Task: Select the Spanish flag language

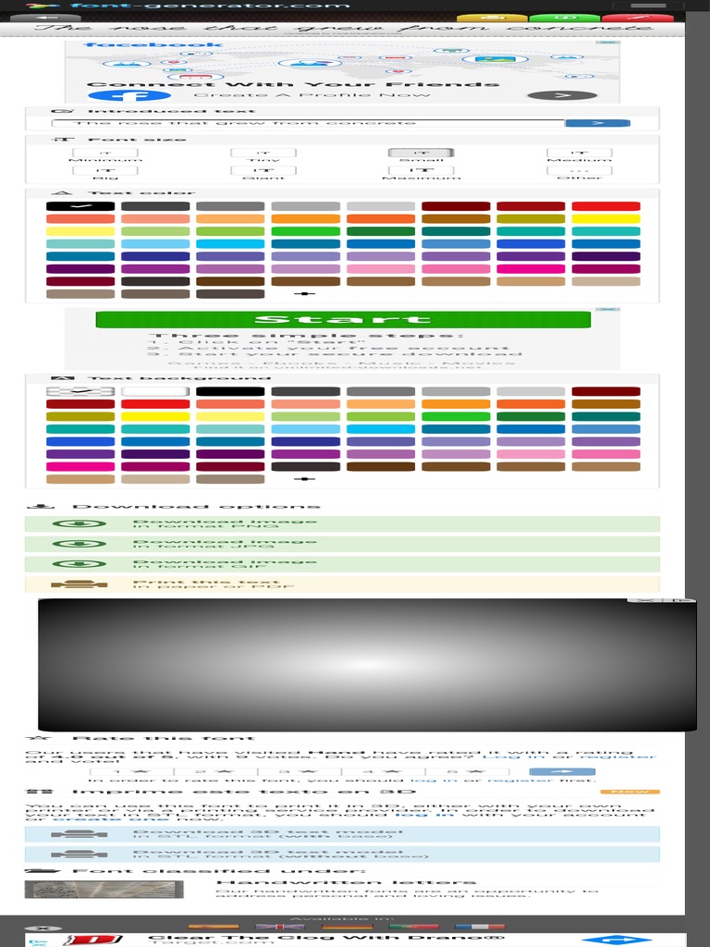Action: pos(214,927)
